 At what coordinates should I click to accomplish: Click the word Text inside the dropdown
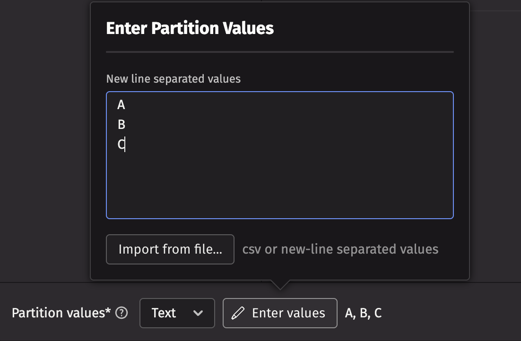164,313
